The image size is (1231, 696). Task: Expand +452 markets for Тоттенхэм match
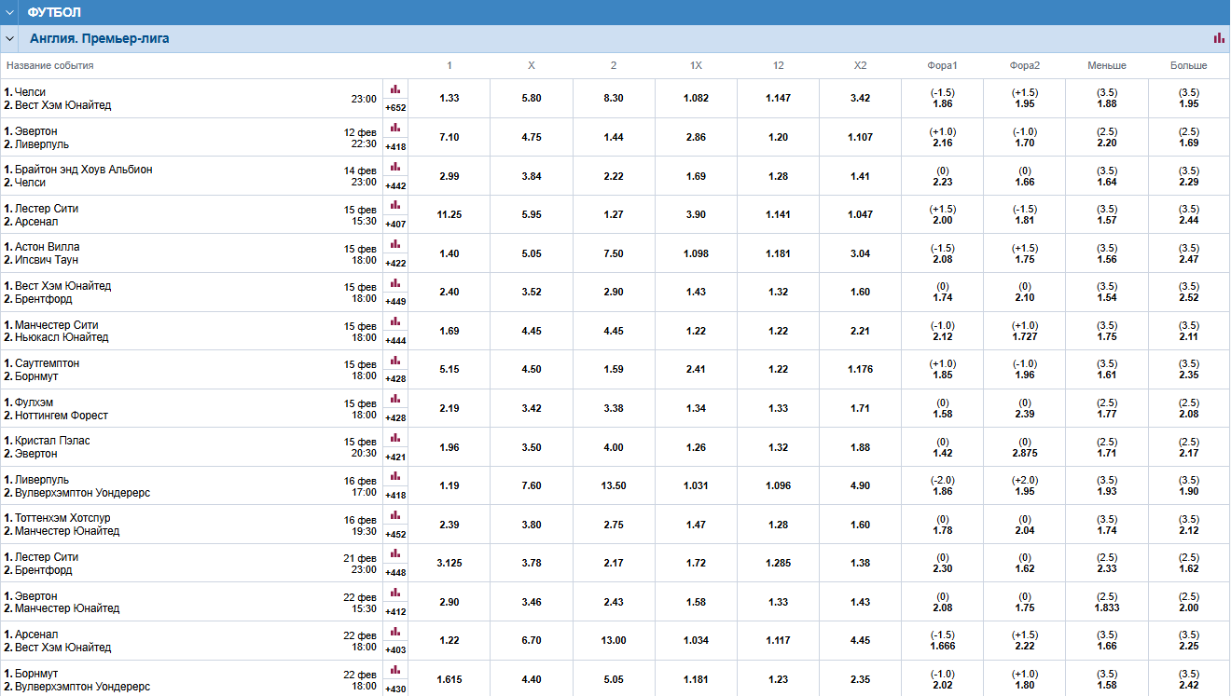click(395, 535)
